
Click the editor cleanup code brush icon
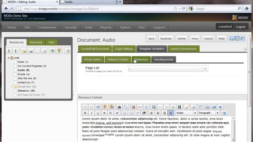pos(187,107)
